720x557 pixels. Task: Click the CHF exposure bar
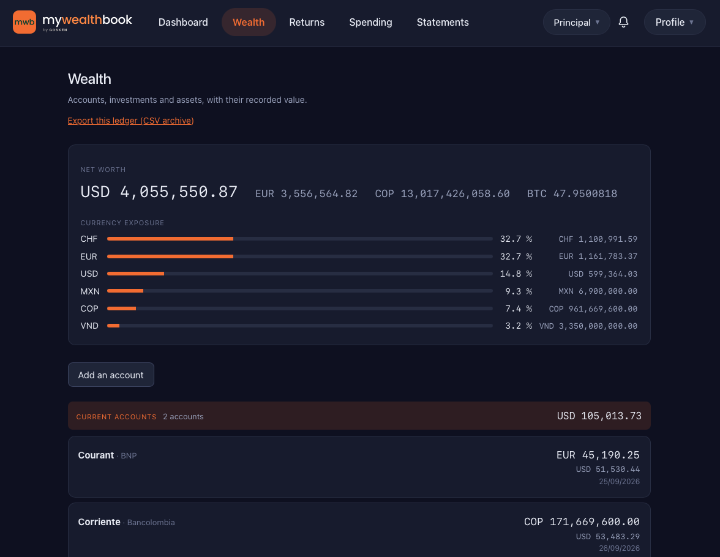click(x=300, y=239)
